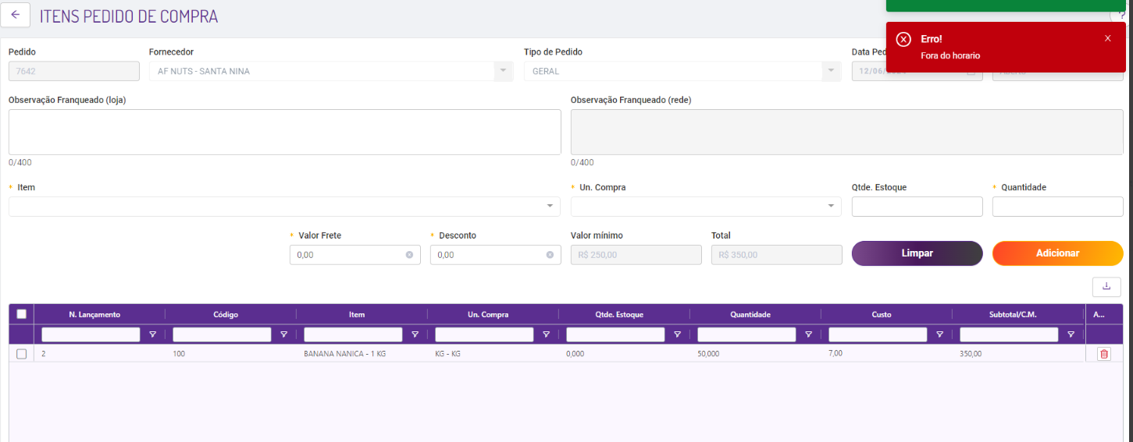Expand the Item dropdown
This screenshot has height=442, width=1133.
pos(550,207)
